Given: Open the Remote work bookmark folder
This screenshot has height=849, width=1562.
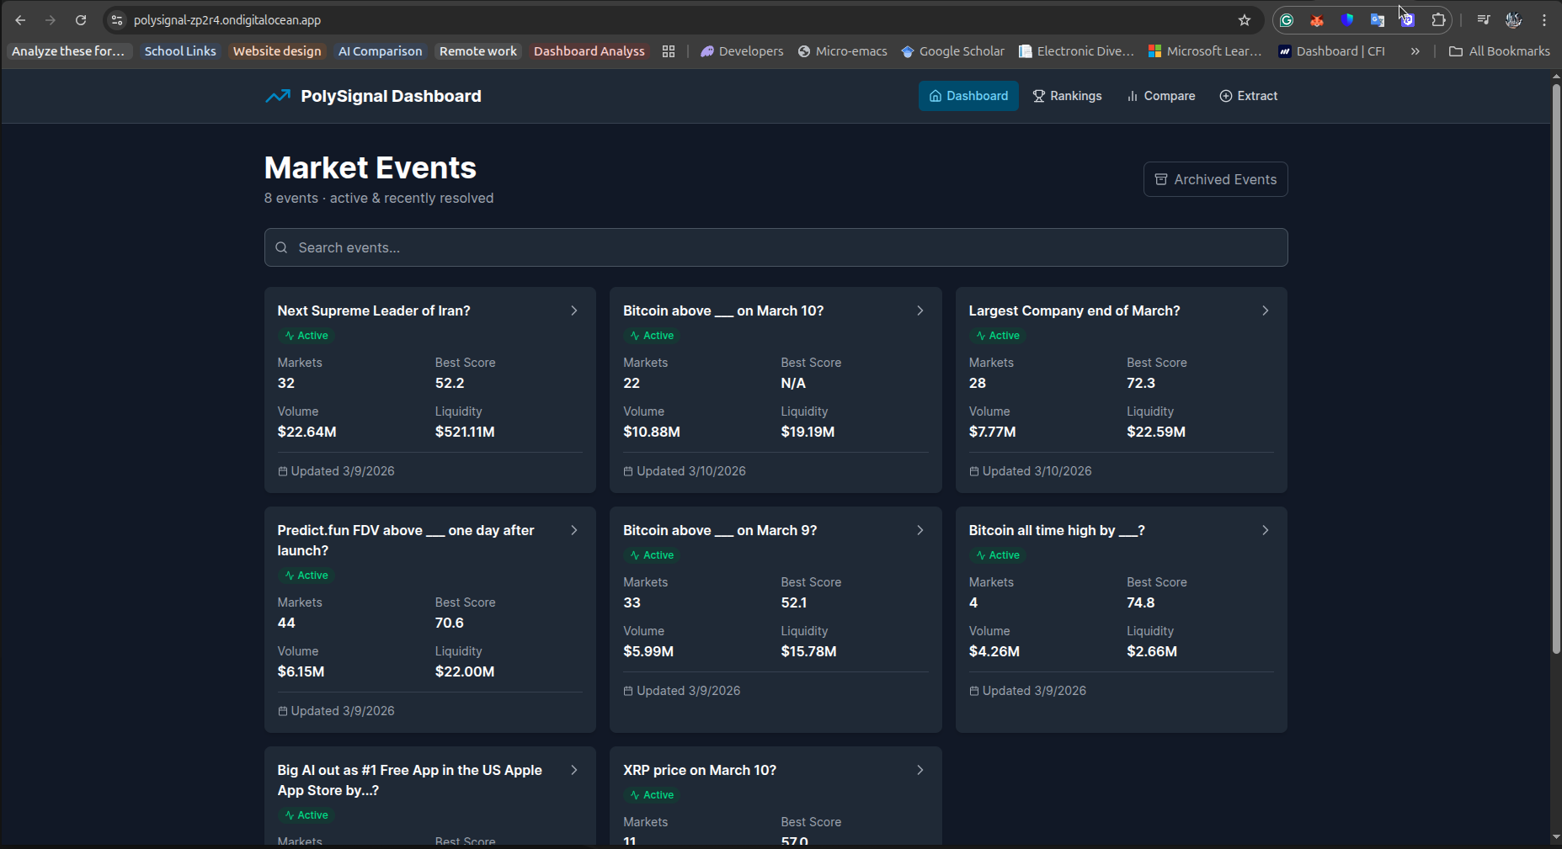Looking at the screenshot, I should 478,51.
